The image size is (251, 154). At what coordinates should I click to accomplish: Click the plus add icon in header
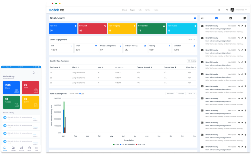(223, 10)
